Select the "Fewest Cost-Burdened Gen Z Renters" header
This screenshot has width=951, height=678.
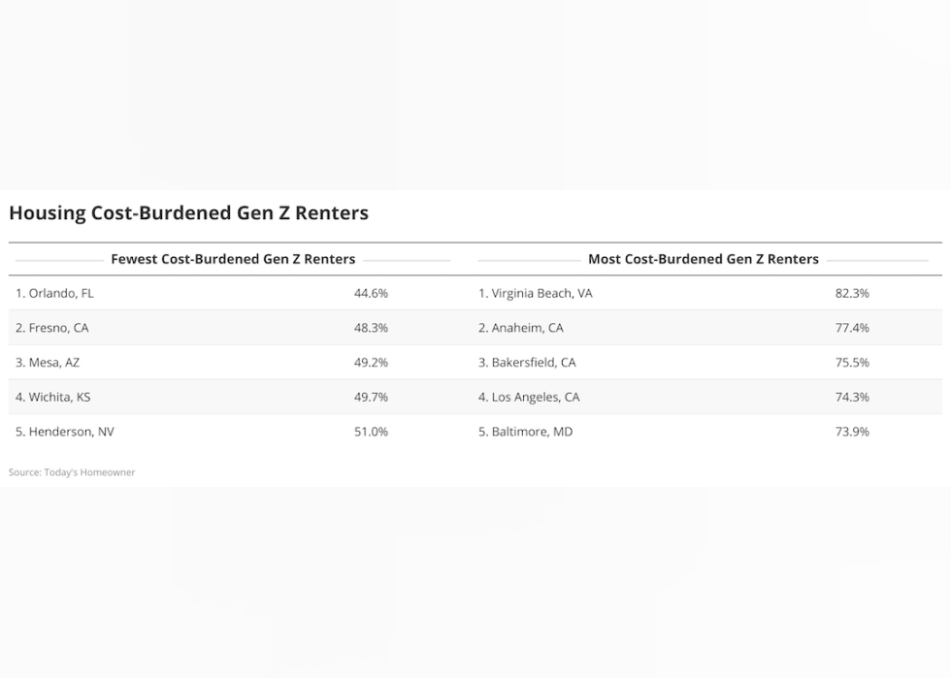233,259
